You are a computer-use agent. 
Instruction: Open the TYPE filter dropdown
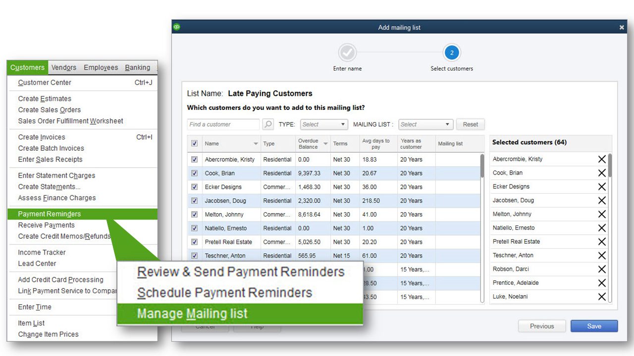click(324, 125)
